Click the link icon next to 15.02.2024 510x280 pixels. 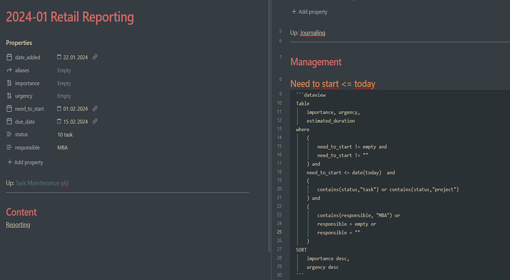pos(95,122)
